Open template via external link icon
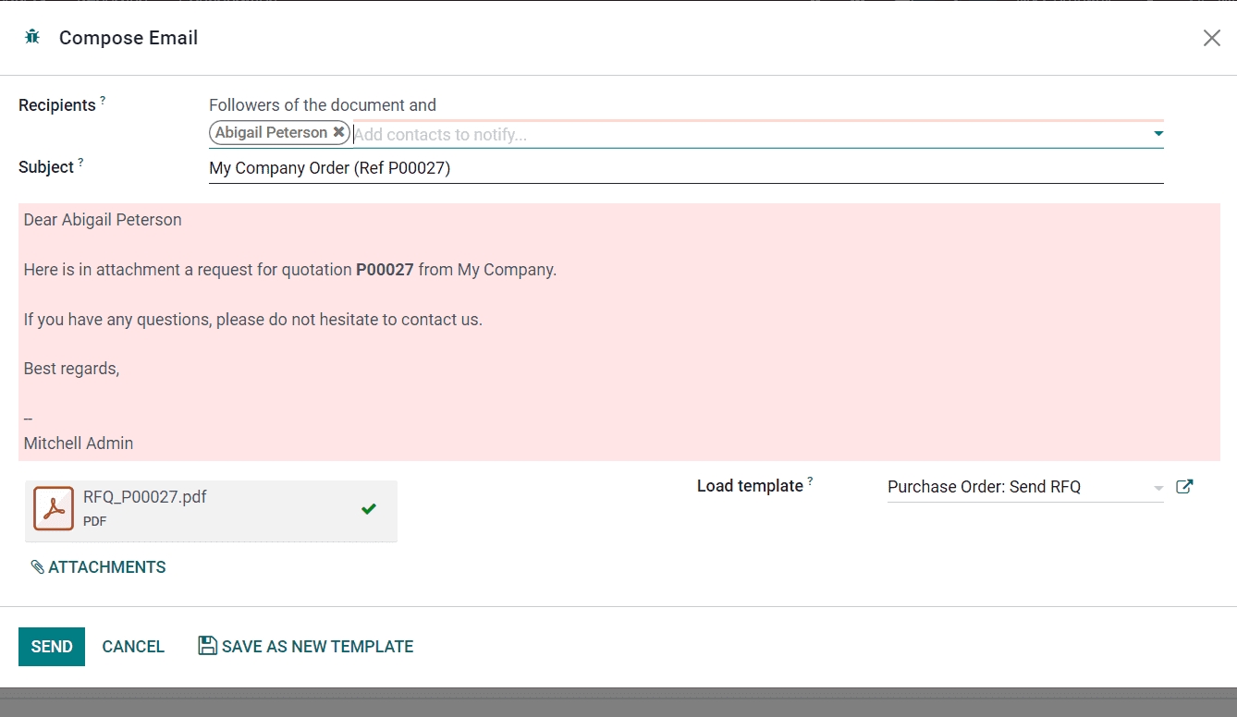This screenshot has width=1237, height=717. 1184,487
